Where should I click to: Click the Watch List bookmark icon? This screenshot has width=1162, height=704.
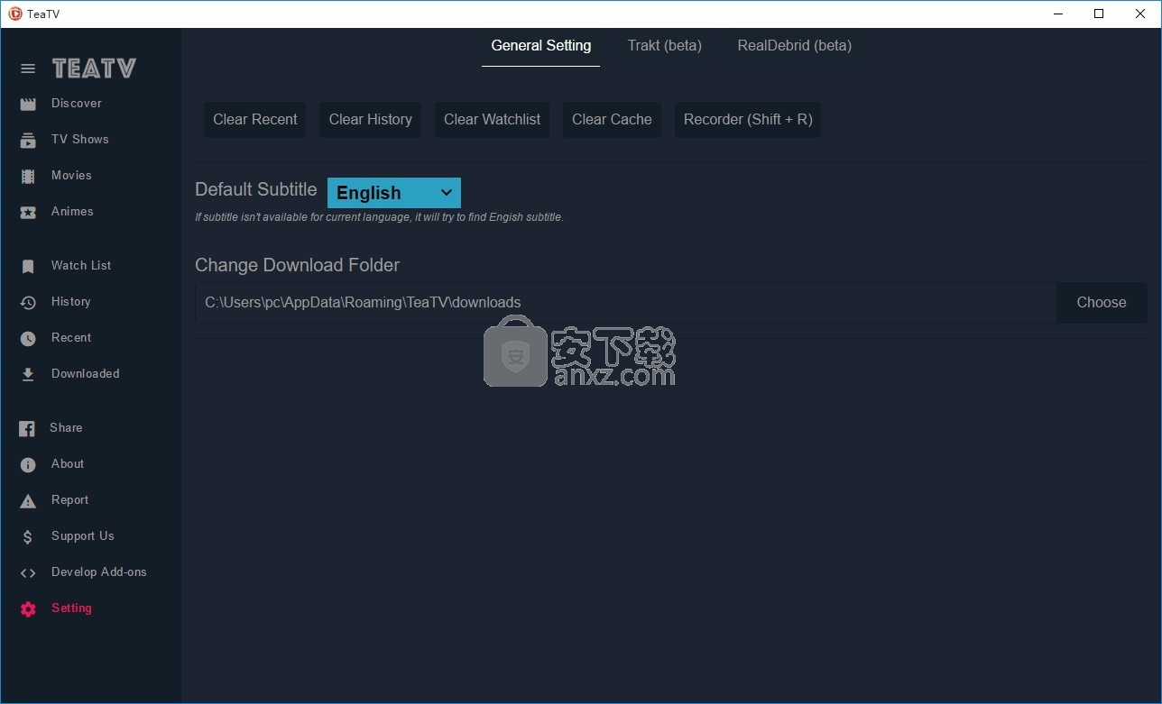coord(28,266)
